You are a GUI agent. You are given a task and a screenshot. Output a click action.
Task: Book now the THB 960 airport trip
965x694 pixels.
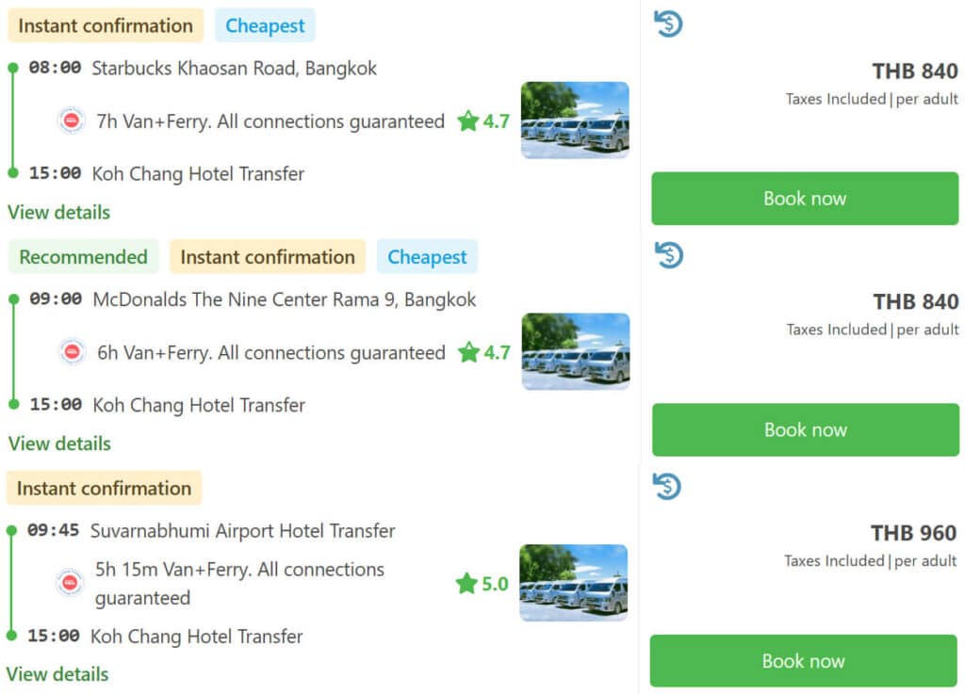pos(803,661)
